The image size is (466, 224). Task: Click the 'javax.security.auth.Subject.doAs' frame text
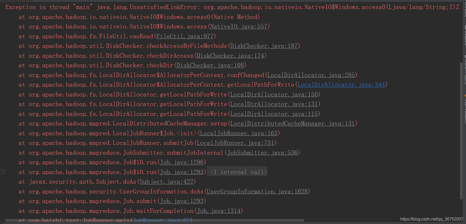click(x=82, y=182)
